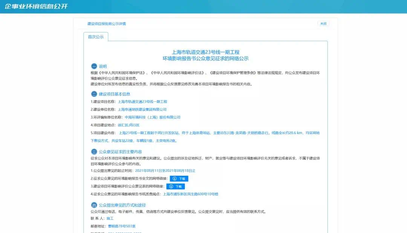Image resolution: width=407 pixels, height=233 pixels.
Task: Click mailing address 曹杨路78号503室
Action: point(122,226)
